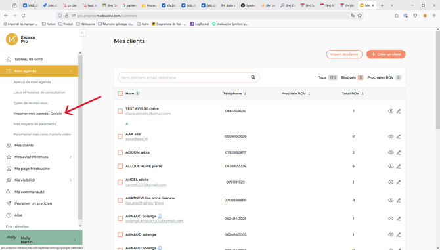Collapse sidebar with the arrow icon
440x250 pixels.
[x=82, y=33]
